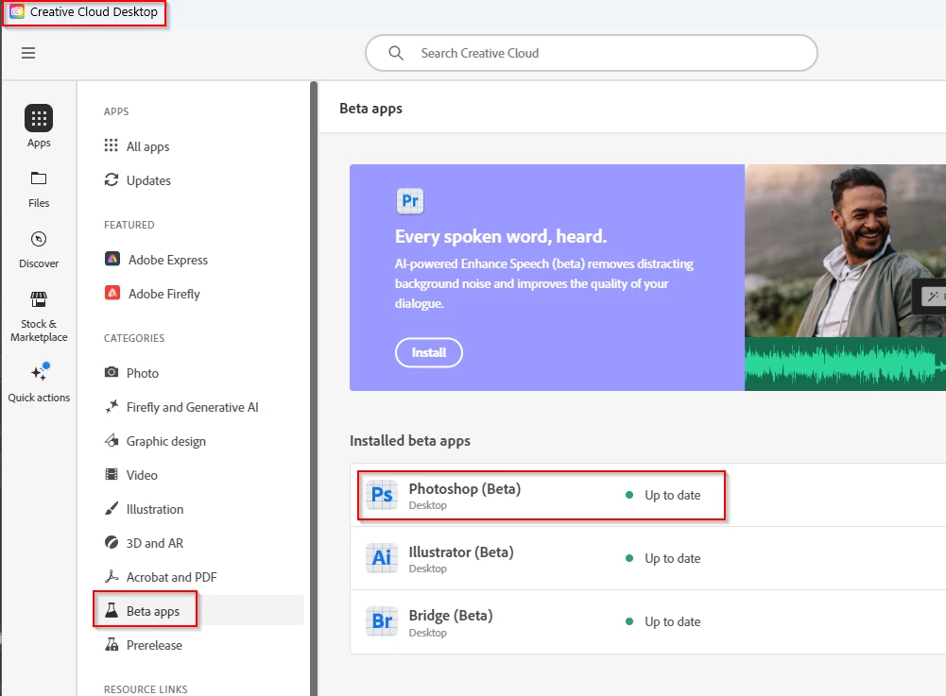The height and width of the screenshot is (696, 946).
Task: Click the Prerelease flask icon
Action: point(111,644)
